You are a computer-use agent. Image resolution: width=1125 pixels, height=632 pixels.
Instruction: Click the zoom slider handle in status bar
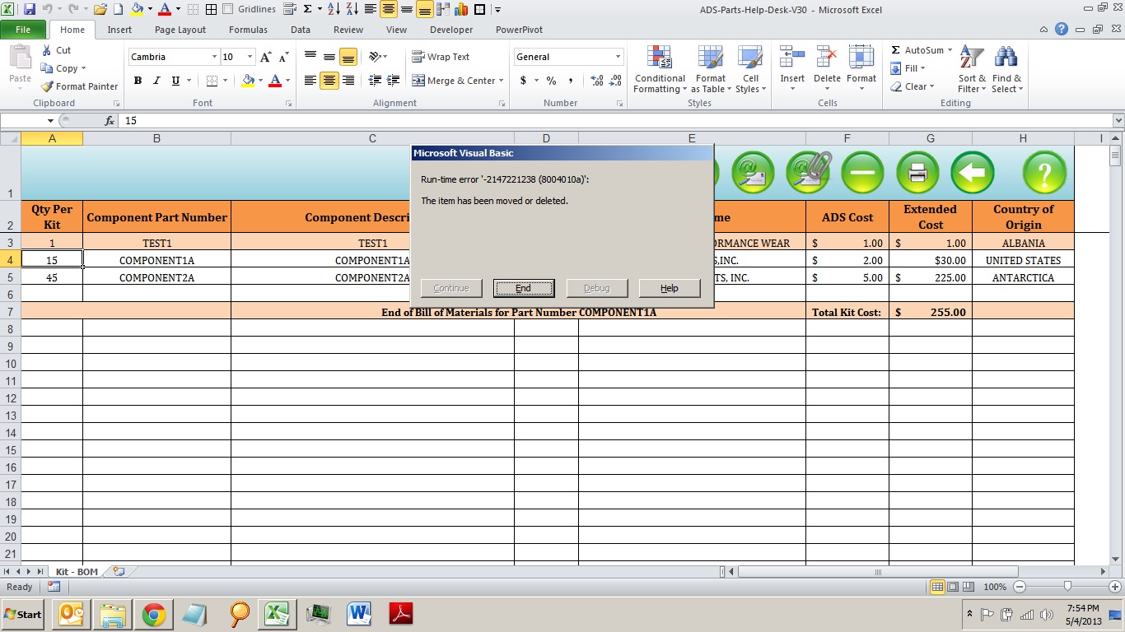tap(1067, 587)
